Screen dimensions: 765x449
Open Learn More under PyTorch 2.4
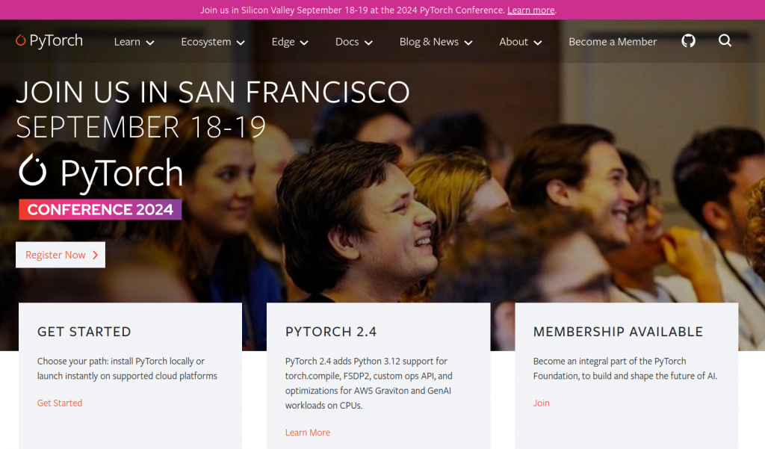pos(307,433)
